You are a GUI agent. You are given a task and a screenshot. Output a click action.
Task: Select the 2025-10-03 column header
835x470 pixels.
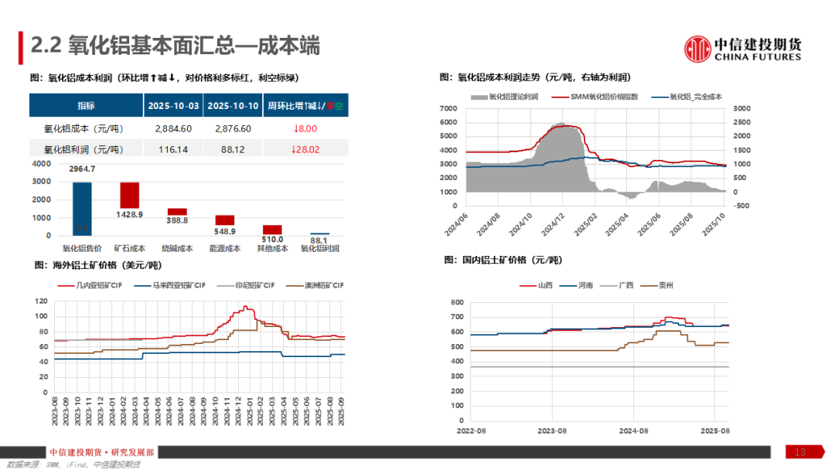(173, 105)
